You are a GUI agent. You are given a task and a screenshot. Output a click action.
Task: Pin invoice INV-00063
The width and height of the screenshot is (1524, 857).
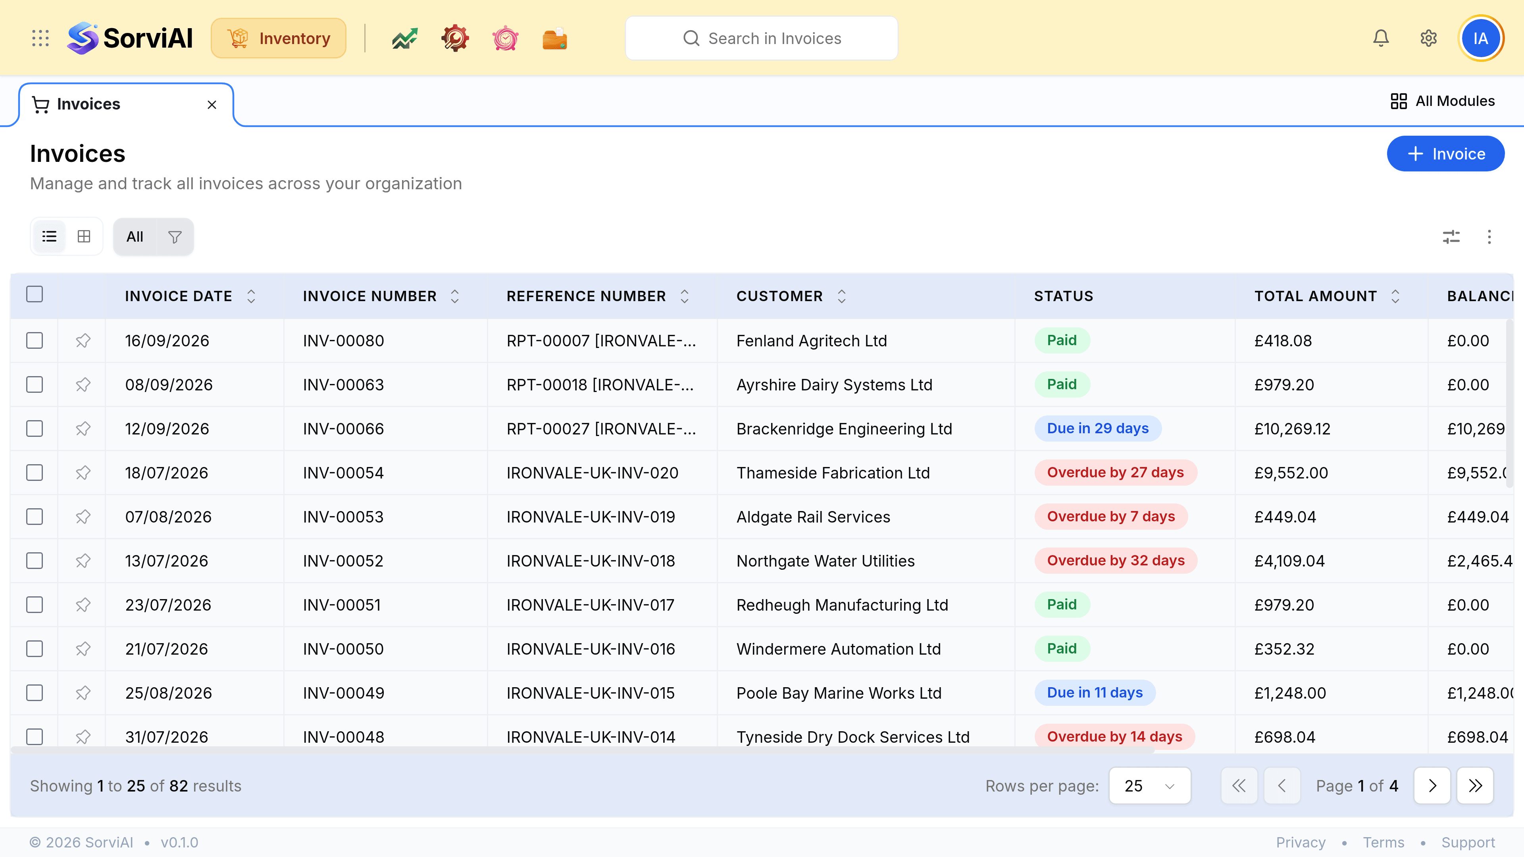[x=83, y=384]
